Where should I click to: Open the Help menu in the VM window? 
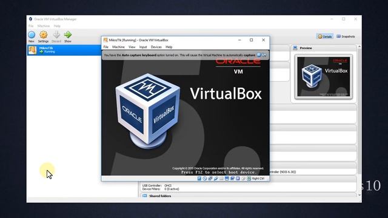pyautogui.click(x=169, y=47)
